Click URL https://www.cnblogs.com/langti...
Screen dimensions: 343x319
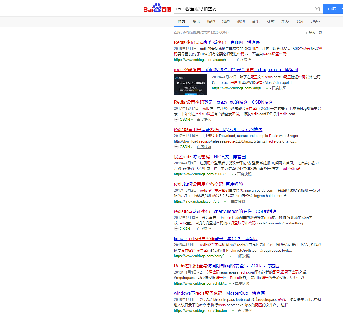coord(238,88)
